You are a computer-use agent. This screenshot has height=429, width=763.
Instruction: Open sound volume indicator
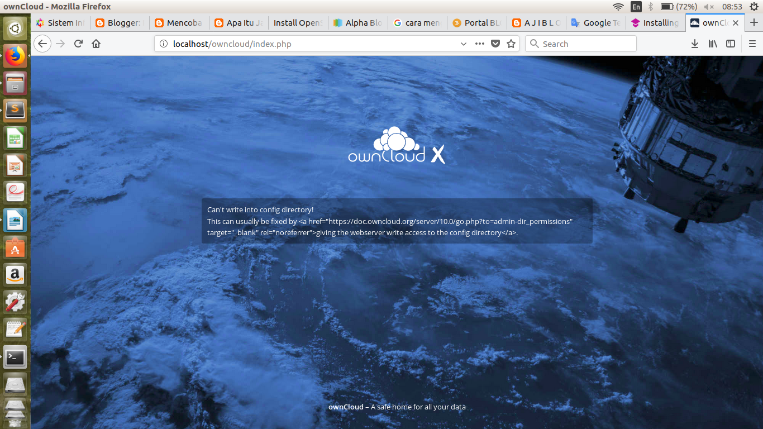[709, 7]
